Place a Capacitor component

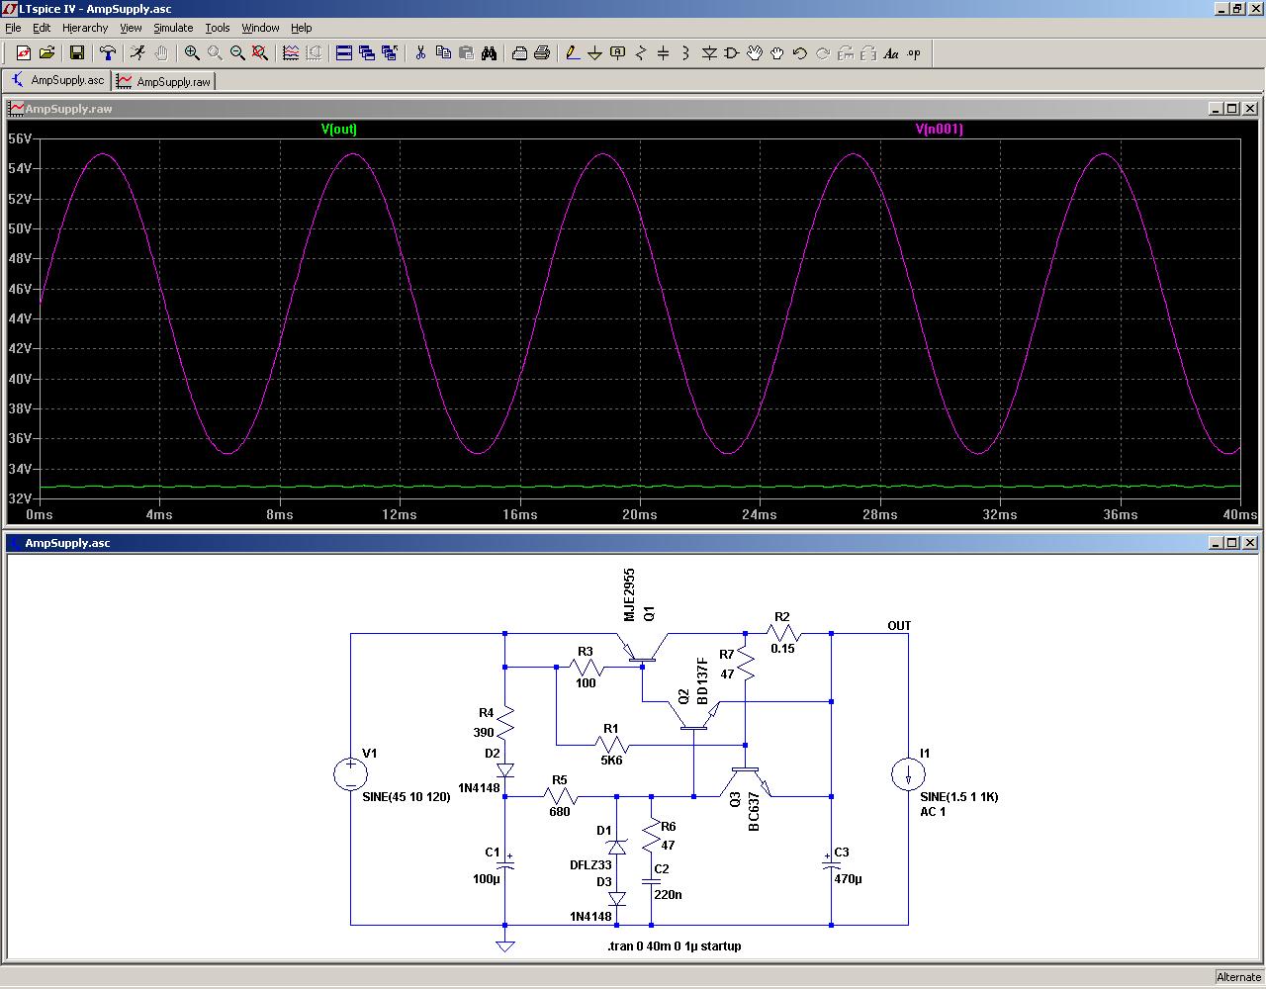(664, 53)
